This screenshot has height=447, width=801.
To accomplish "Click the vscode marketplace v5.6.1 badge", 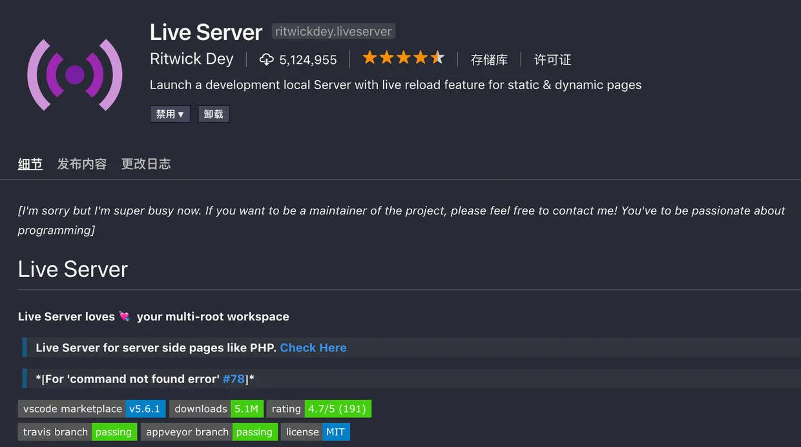I will pos(92,409).
